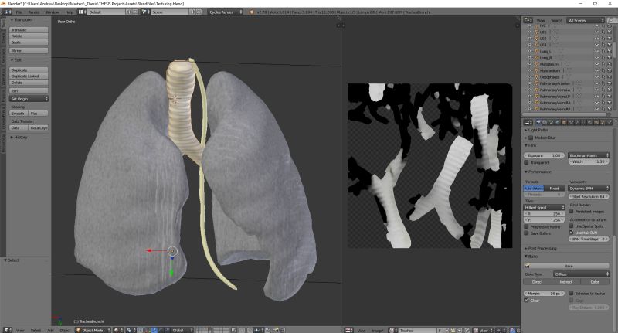Uncheck Use Hair BVH checkbox

[x=571, y=232]
